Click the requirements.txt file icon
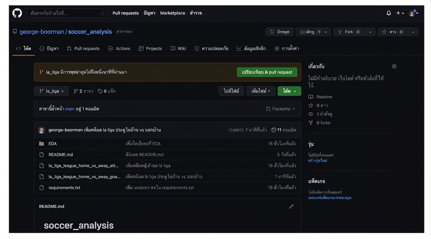431x239 pixels. (41, 188)
